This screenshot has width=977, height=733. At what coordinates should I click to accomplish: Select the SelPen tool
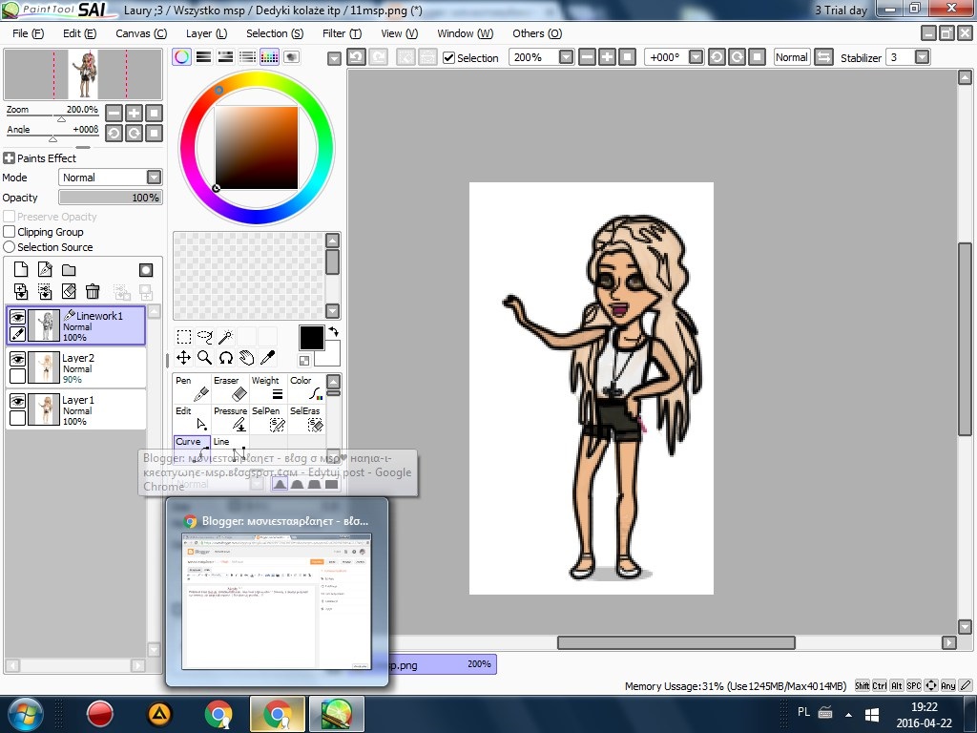tap(268, 419)
